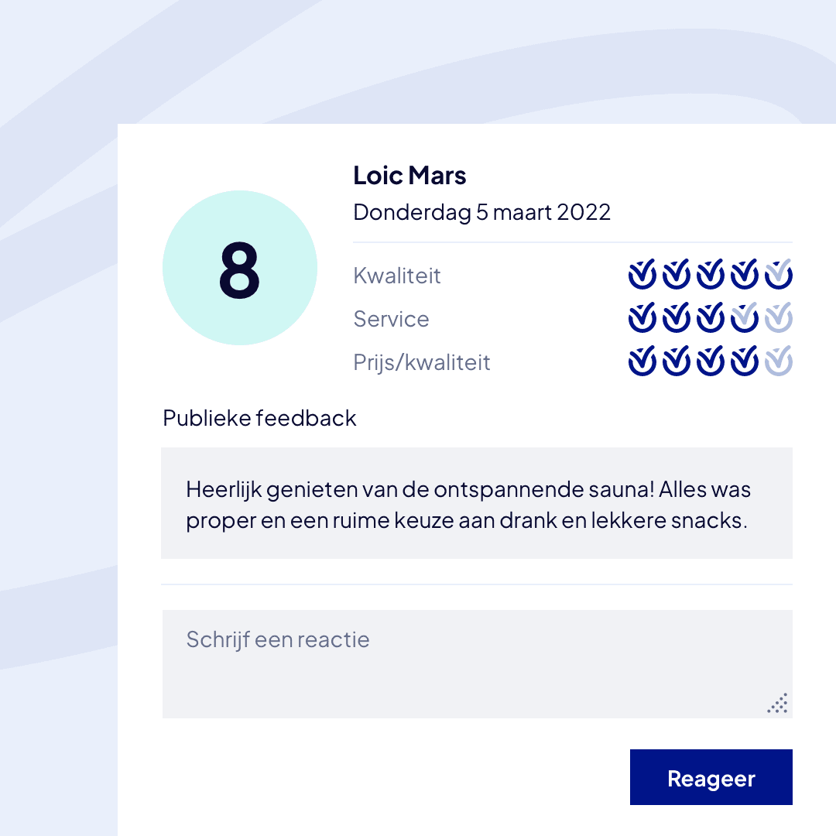836x836 pixels.
Task: Click the first Prijs/kwaliteit rating checkmark
Action: point(642,361)
